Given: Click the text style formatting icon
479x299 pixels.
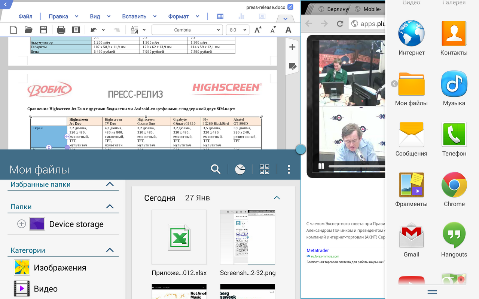Looking at the screenshot, I should click(134, 30).
